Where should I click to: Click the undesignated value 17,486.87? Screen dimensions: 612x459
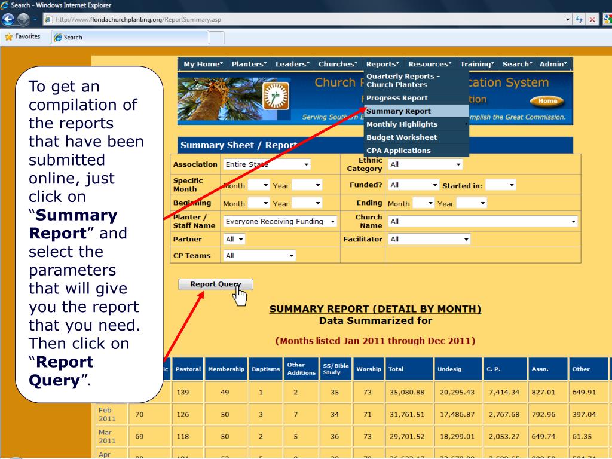tap(457, 415)
